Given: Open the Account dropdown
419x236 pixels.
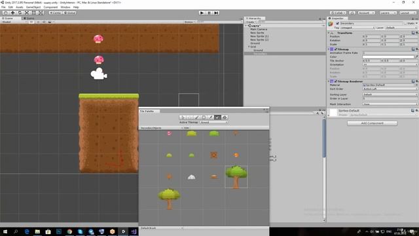Looking at the screenshot, I should click(x=367, y=13).
